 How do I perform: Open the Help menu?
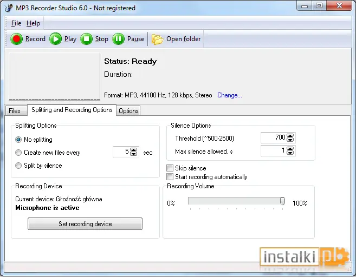point(33,23)
